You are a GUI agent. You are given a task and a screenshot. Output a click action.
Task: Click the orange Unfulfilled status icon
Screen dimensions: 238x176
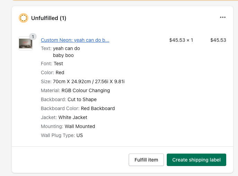pos(24,18)
